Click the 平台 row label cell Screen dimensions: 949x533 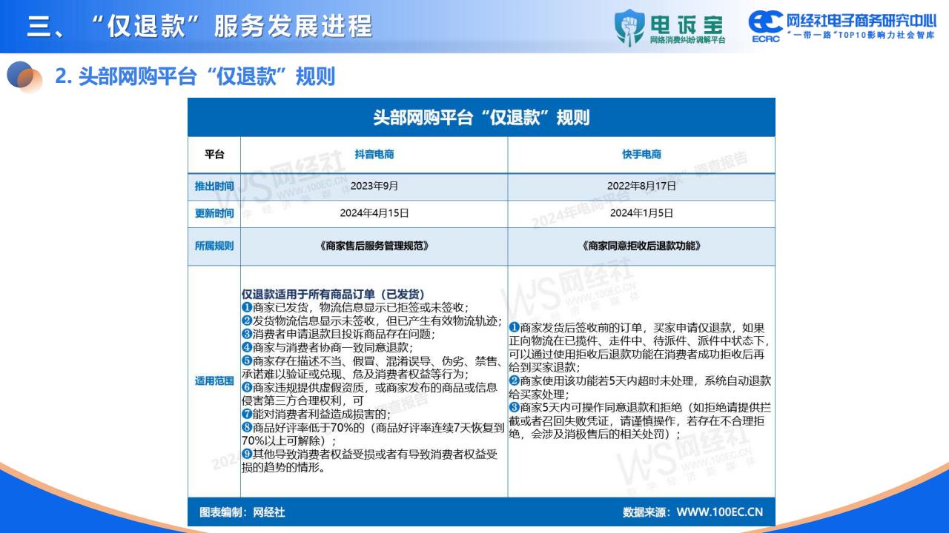point(214,155)
